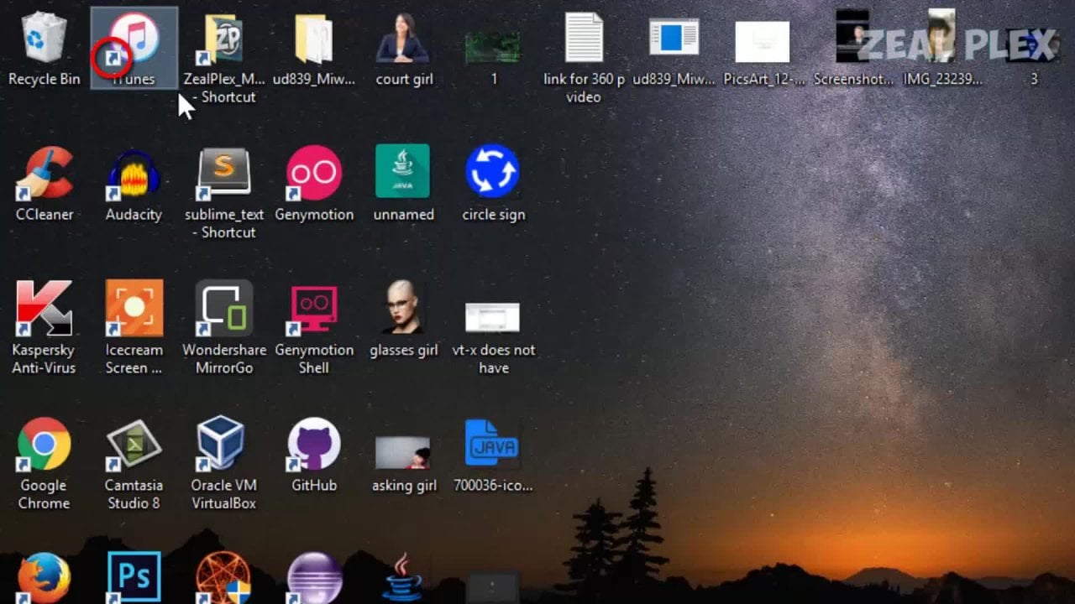The width and height of the screenshot is (1075, 604).
Task: Click the 'asking girl' image thumbnail
Action: [403, 453]
